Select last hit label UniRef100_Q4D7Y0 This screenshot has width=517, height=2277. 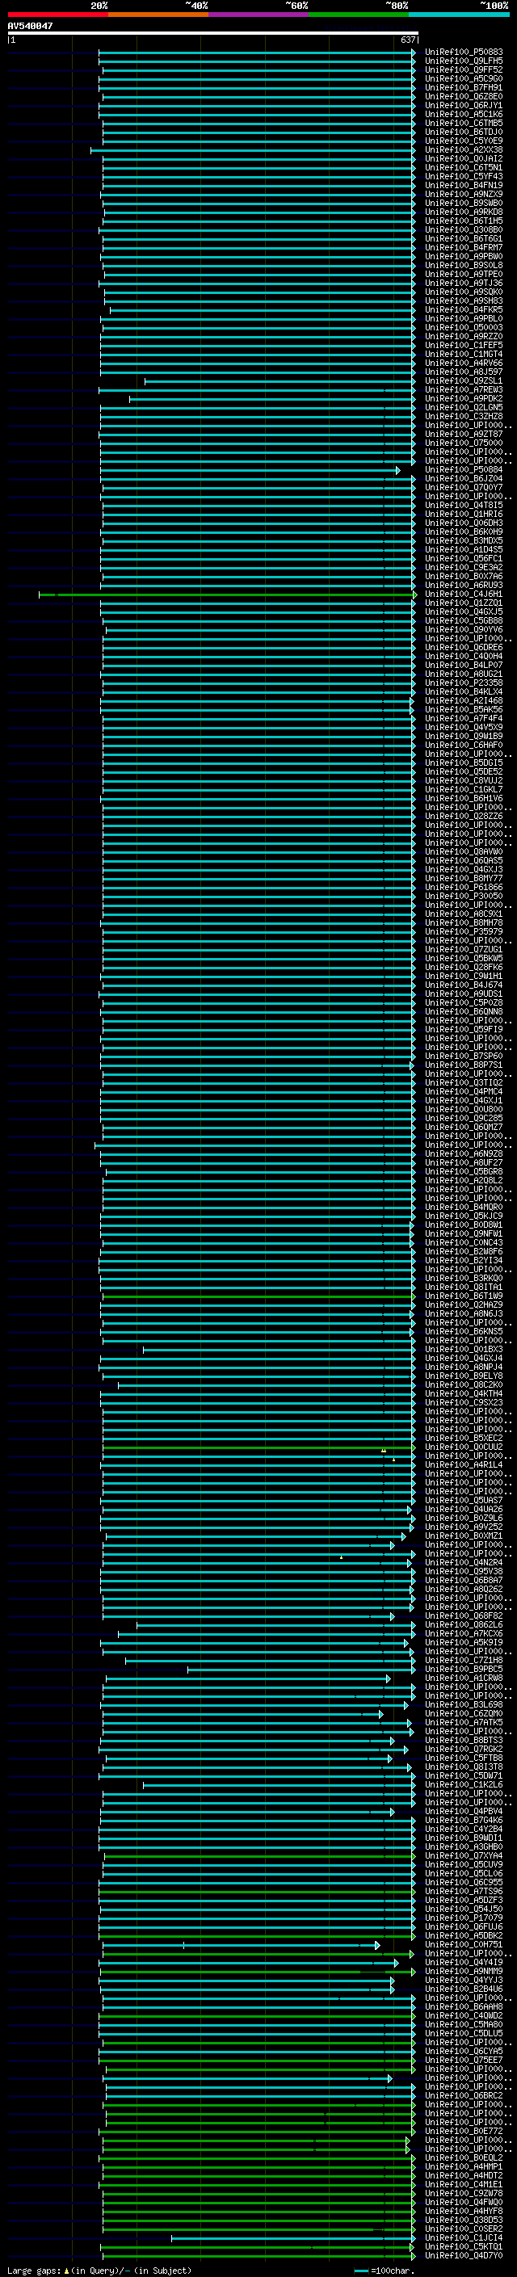pos(464,2255)
